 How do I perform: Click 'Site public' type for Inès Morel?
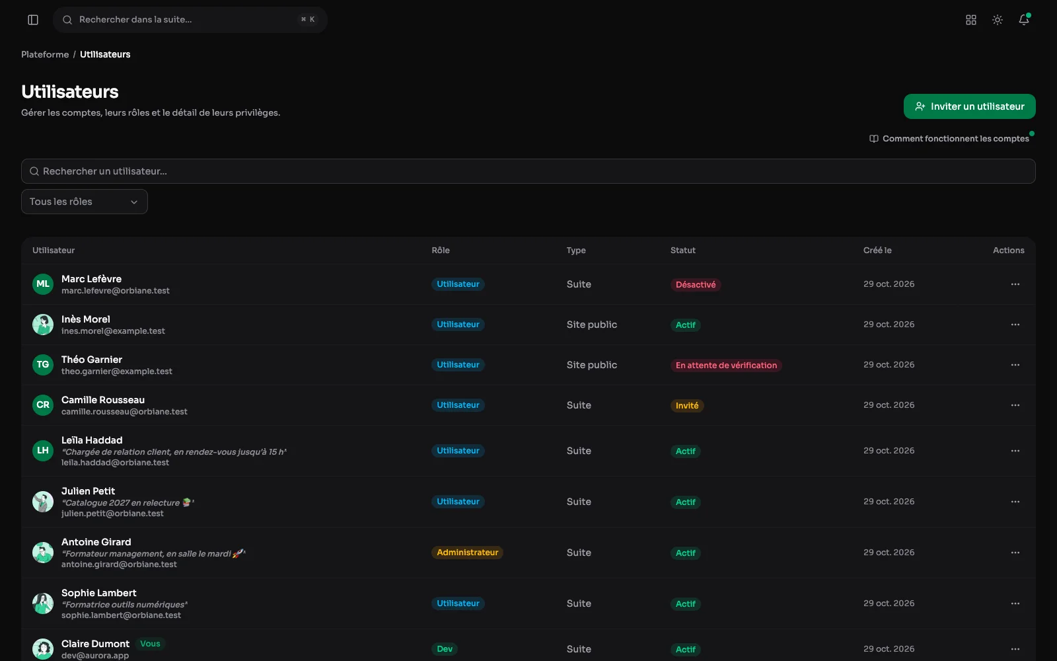(x=592, y=325)
